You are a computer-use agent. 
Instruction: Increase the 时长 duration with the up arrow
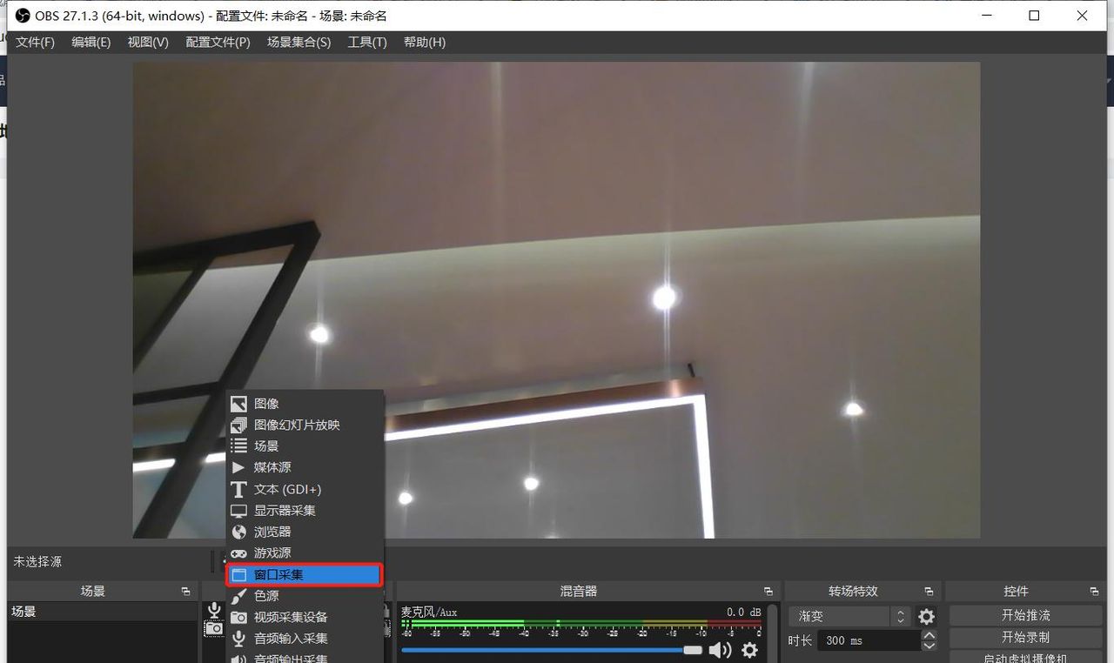pyautogui.click(x=929, y=635)
